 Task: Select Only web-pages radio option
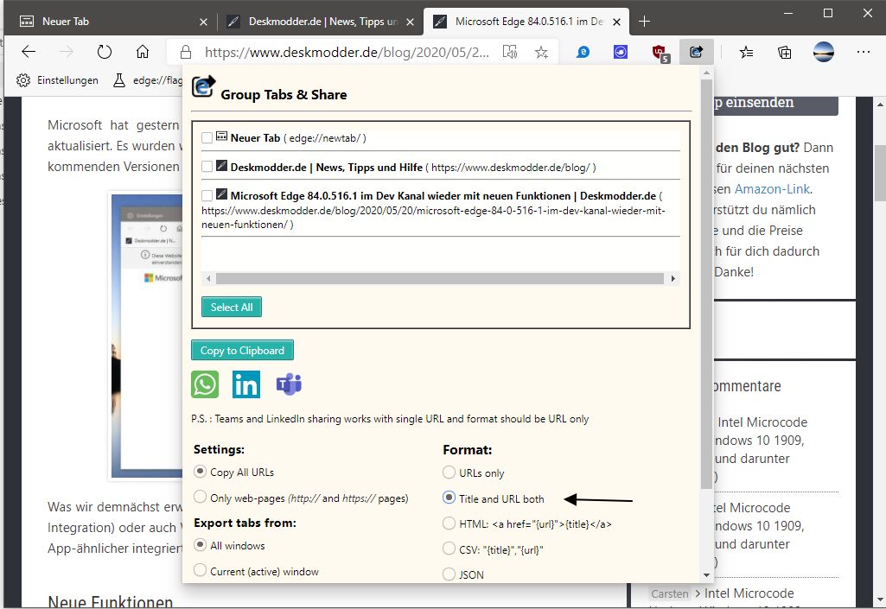tap(200, 498)
